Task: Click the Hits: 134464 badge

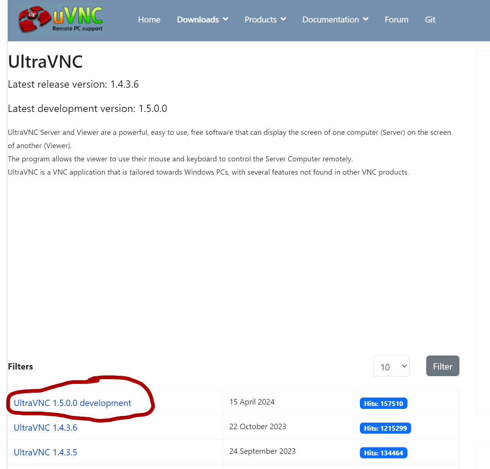Action: 383,453
